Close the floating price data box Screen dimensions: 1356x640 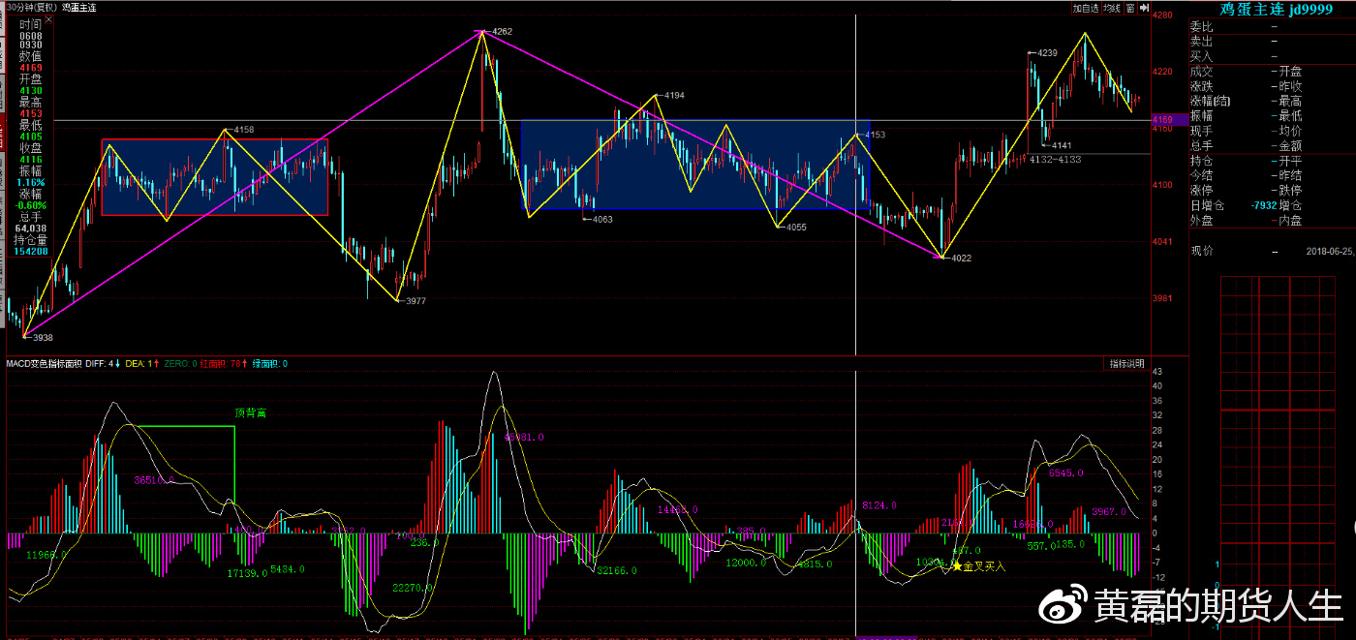tap(48, 20)
